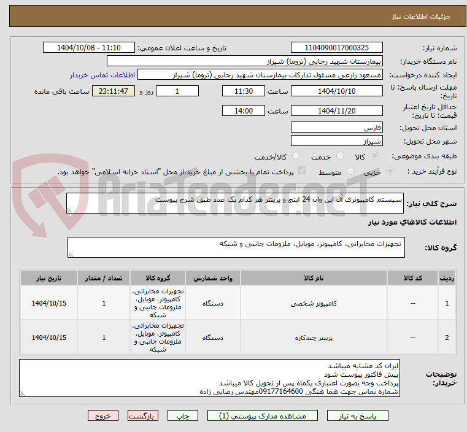The image size is (467, 432).
Task: Click row number 2 cell
Action: 447,337
